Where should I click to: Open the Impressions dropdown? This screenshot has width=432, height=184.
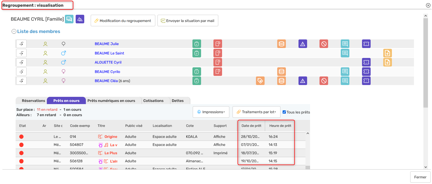click(211, 112)
